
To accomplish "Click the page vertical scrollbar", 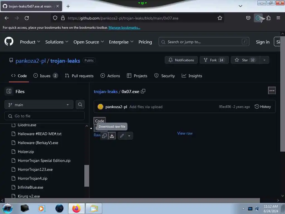I will [x=282, y=94].
